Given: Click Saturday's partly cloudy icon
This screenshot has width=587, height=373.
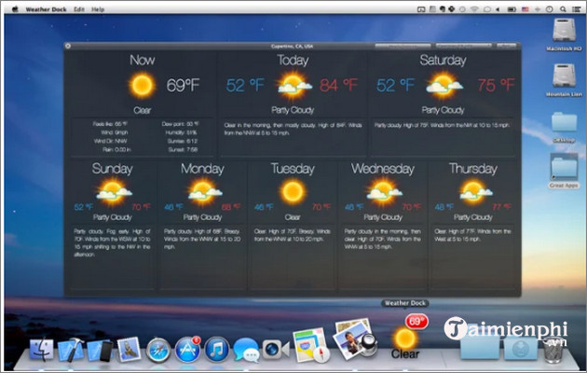Looking at the screenshot, I should point(444,86).
